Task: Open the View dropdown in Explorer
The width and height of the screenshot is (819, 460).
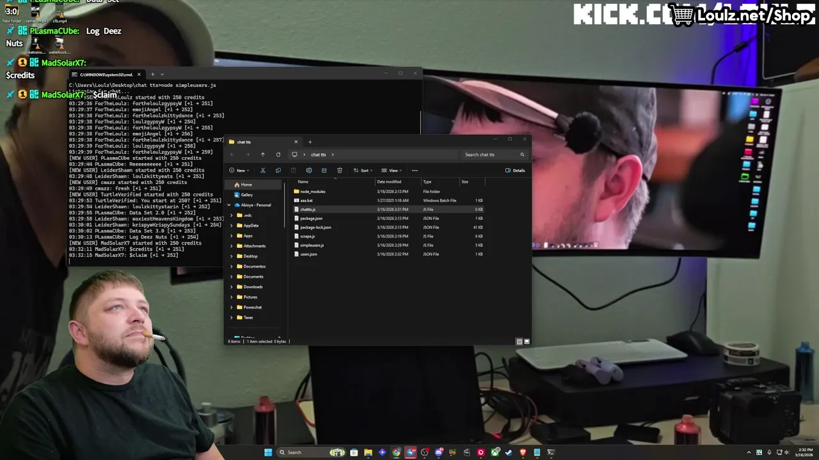Action: tap(392, 171)
